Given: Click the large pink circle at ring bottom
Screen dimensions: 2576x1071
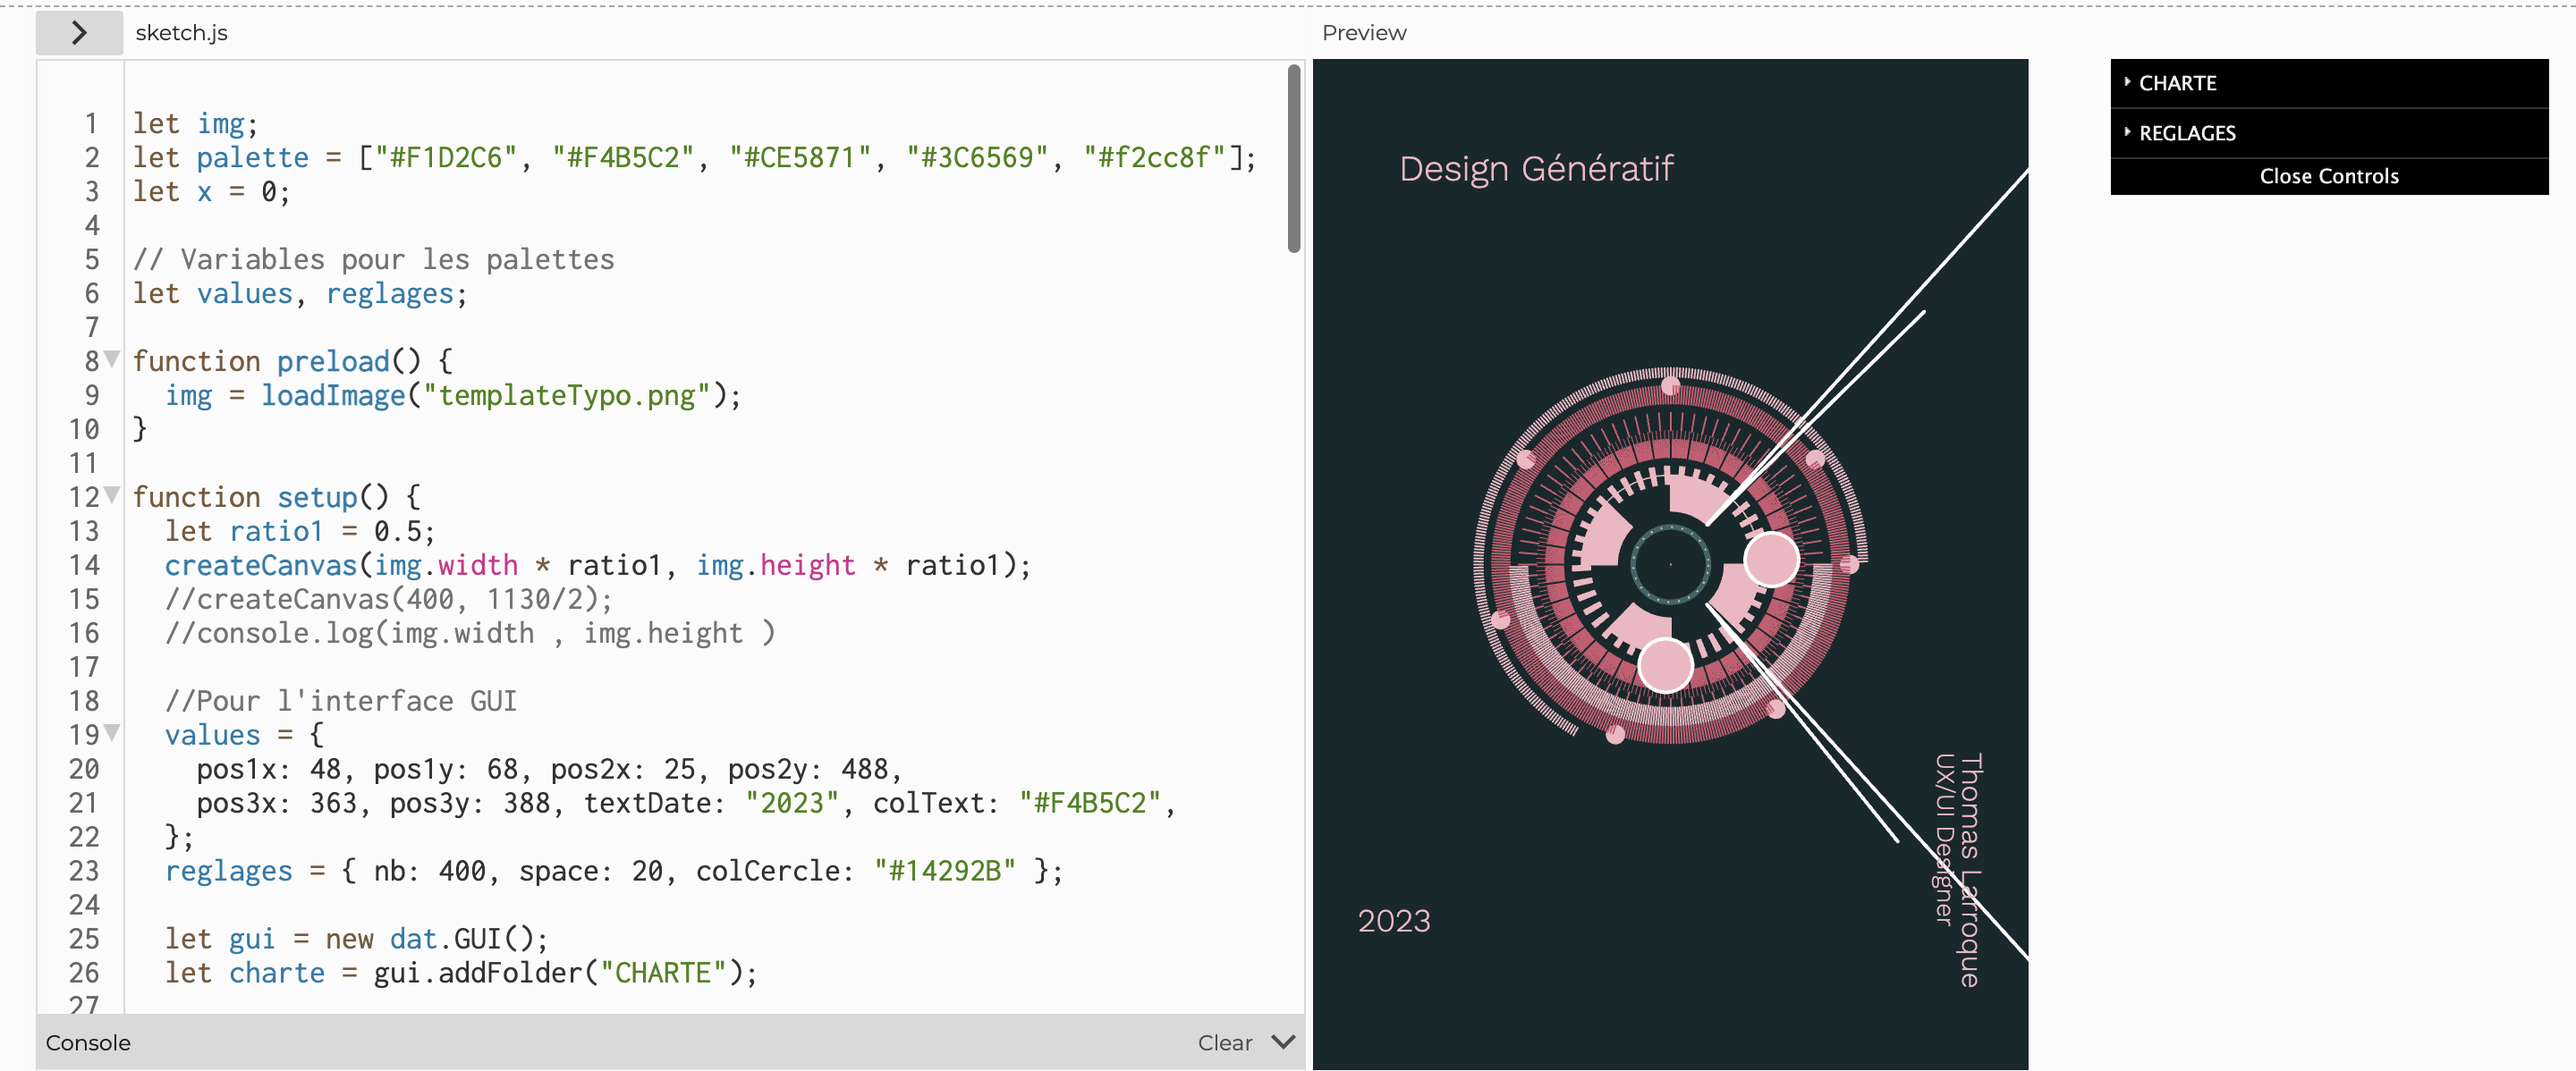Looking at the screenshot, I should 1665,665.
